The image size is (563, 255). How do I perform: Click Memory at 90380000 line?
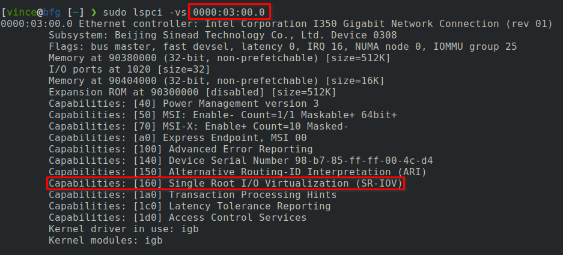pyautogui.click(x=219, y=58)
